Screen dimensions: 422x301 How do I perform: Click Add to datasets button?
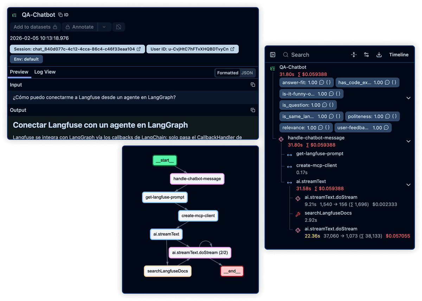pos(35,27)
